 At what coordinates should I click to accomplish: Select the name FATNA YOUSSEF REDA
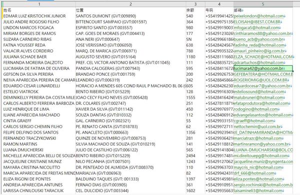pyautogui.click(x=24, y=45)
